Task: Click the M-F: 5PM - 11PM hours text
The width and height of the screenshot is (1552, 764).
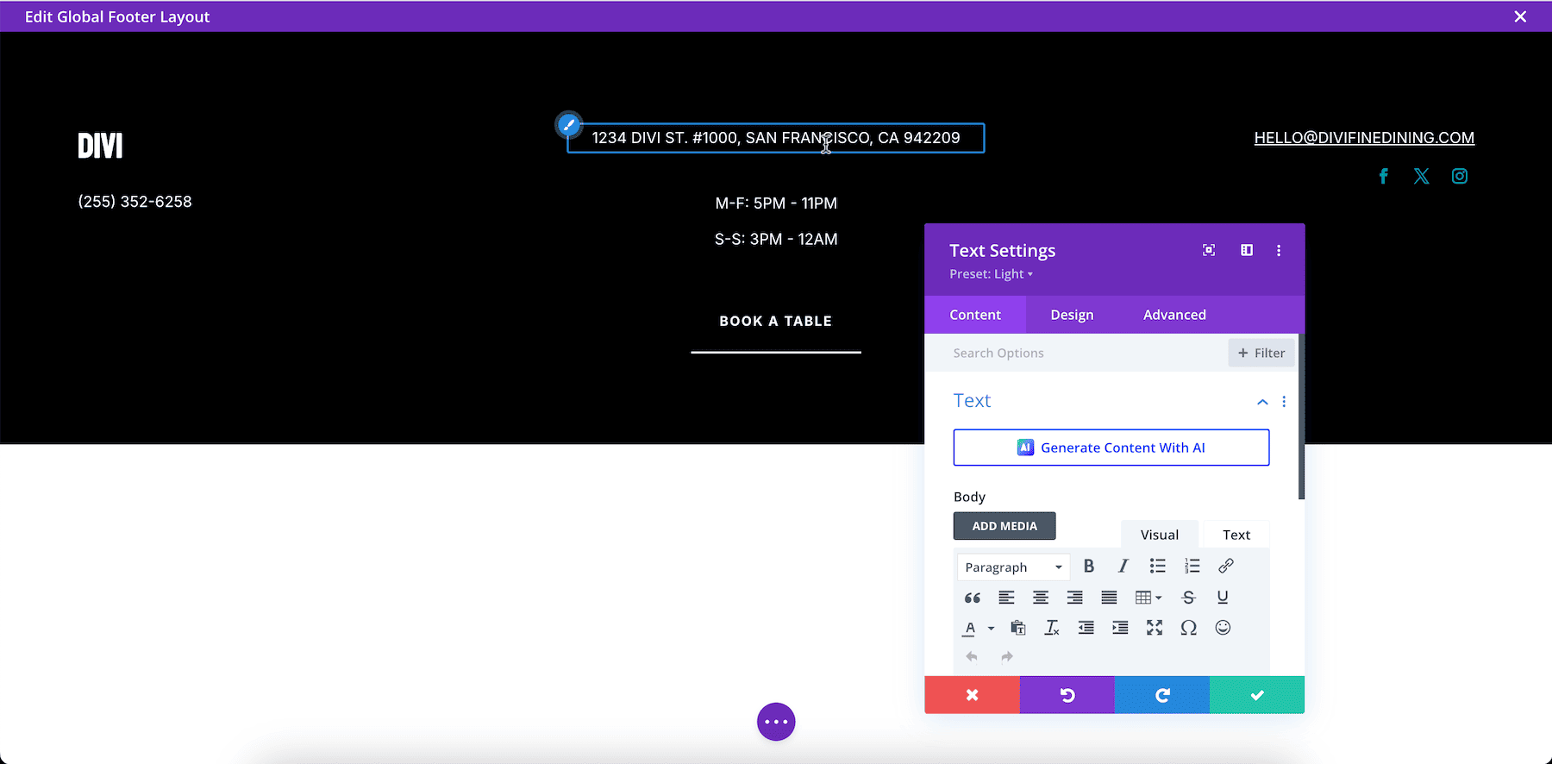Action: coord(776,204)
